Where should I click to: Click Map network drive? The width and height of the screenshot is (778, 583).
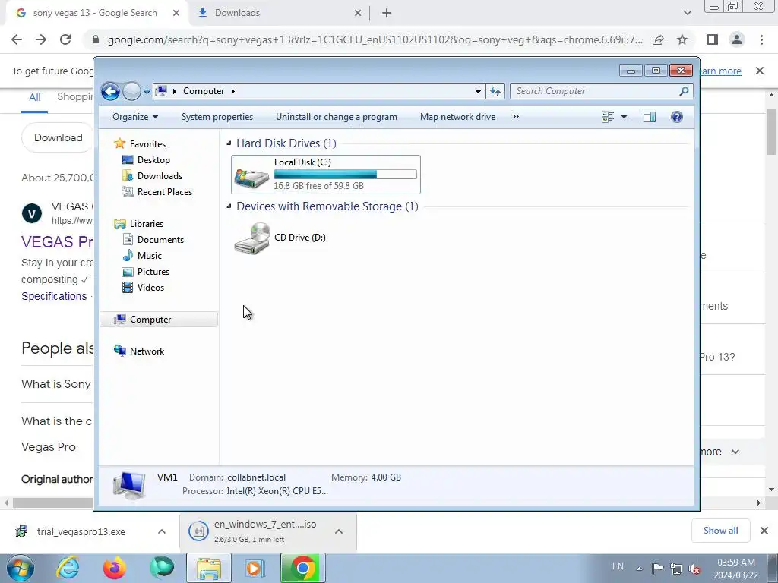pos(457,117)
